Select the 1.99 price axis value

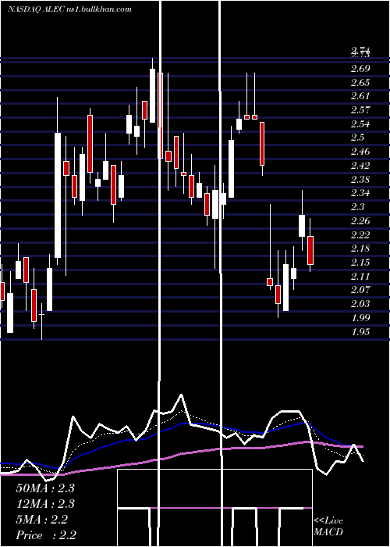coord(360,317)
